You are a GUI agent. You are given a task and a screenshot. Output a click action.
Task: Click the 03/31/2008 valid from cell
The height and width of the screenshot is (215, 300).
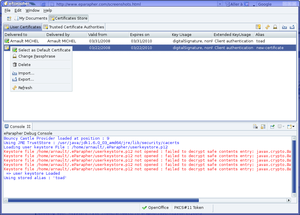99,41
